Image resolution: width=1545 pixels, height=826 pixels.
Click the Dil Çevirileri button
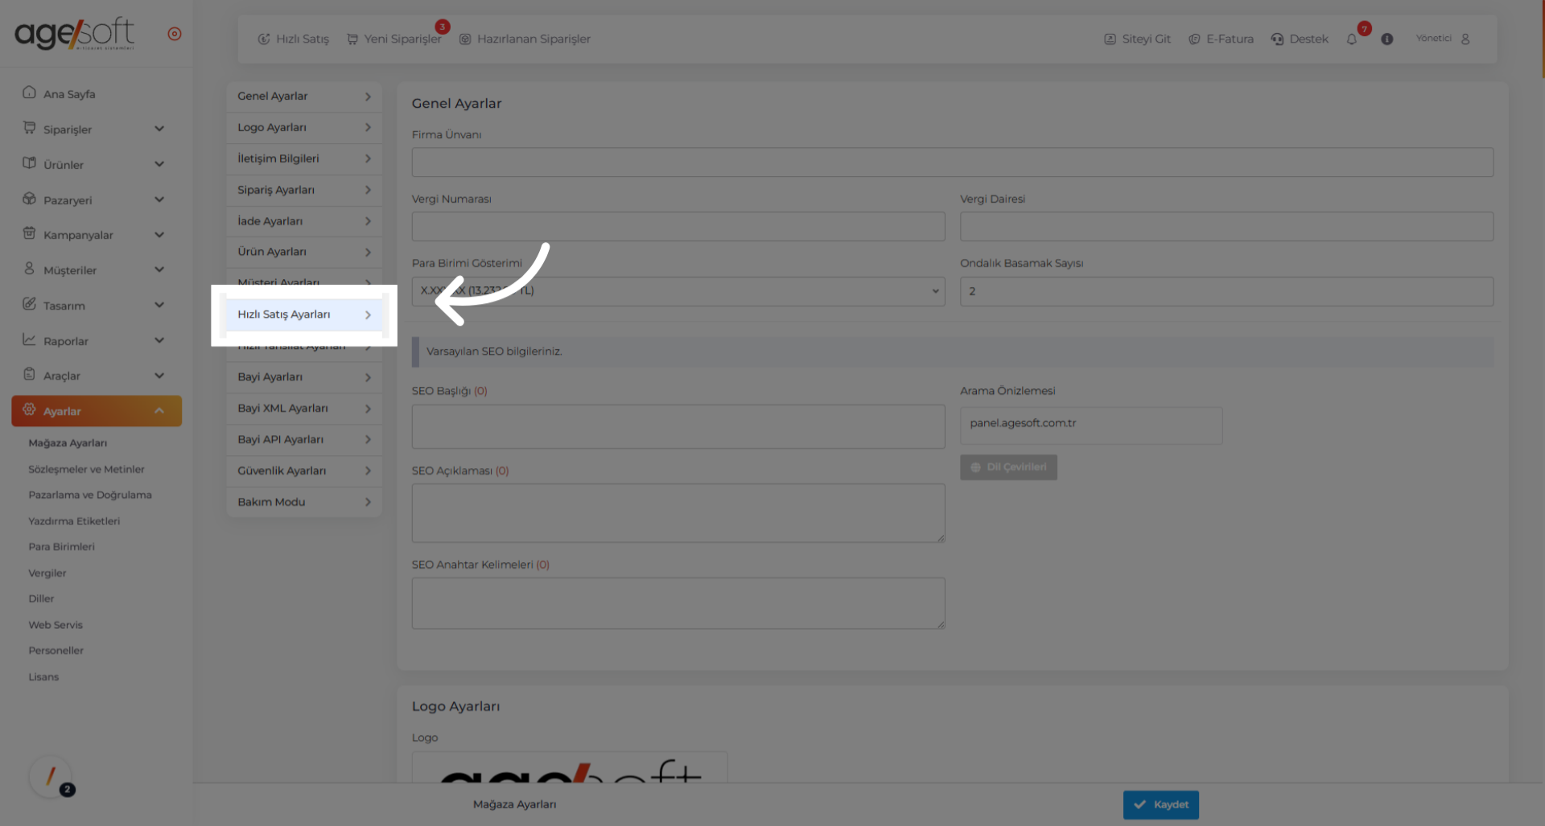pyautogui.click(x=1008, y=467)
